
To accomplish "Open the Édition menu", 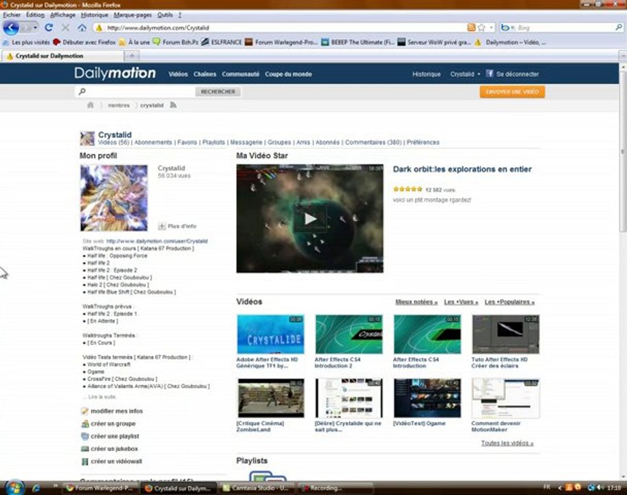I will pyautogui.click(x=35, y=15).
